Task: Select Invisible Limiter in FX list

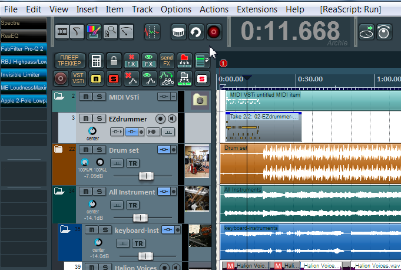Action: pyautogui.click(x=24, y=75)
